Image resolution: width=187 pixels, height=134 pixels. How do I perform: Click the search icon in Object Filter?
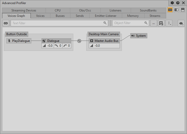pos(146,23)
